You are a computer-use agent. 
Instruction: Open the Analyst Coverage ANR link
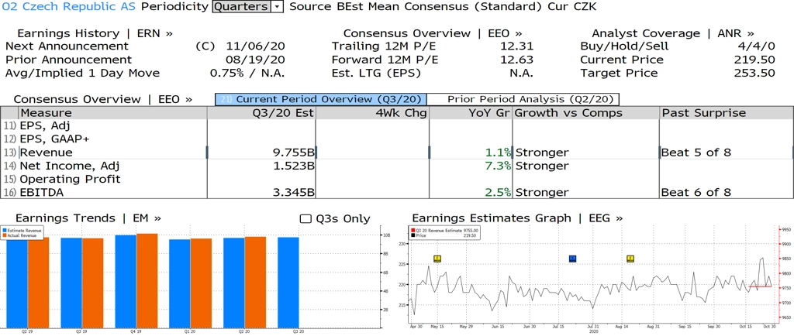click(673, 33)
